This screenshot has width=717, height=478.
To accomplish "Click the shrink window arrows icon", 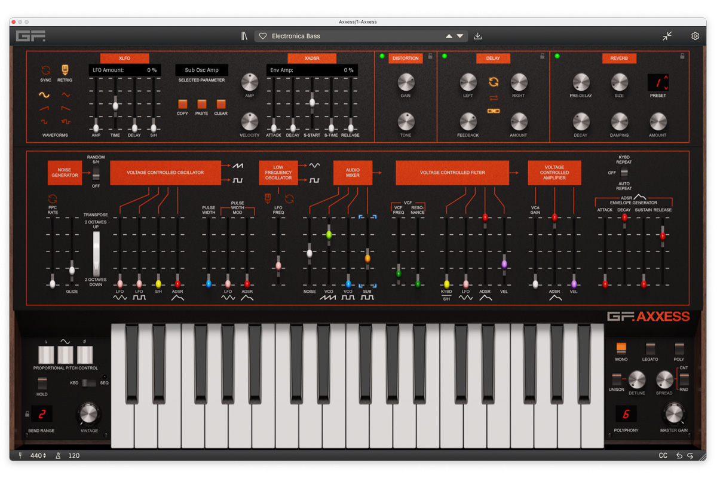I will (667, 36).
